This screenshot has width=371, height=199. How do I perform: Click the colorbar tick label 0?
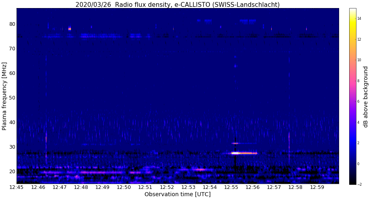pos(358,164)
